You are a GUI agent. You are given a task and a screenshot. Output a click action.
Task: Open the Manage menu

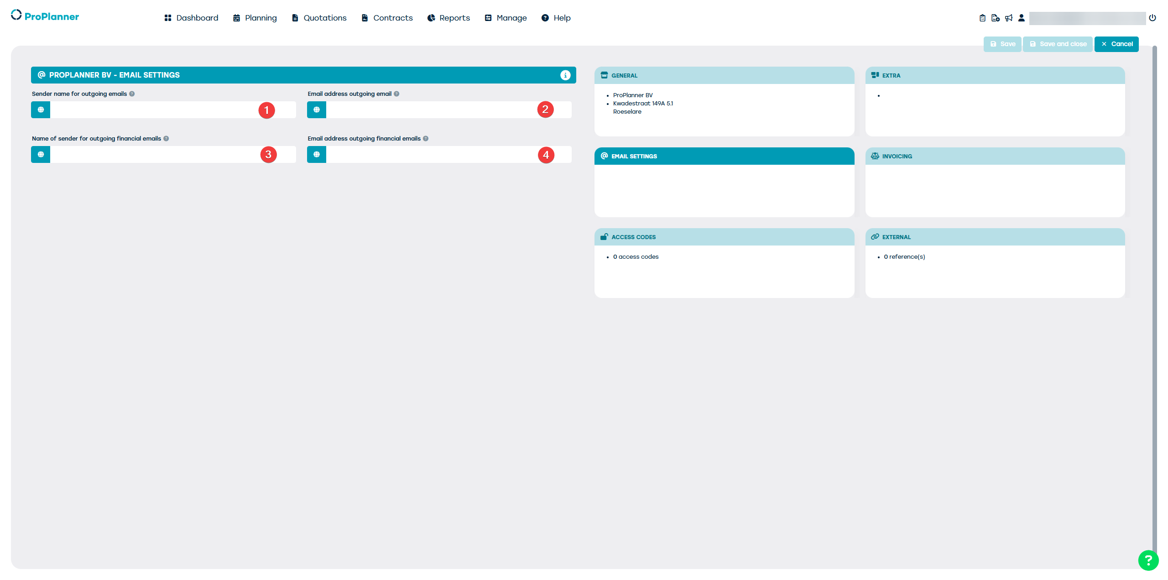[506, 18]
